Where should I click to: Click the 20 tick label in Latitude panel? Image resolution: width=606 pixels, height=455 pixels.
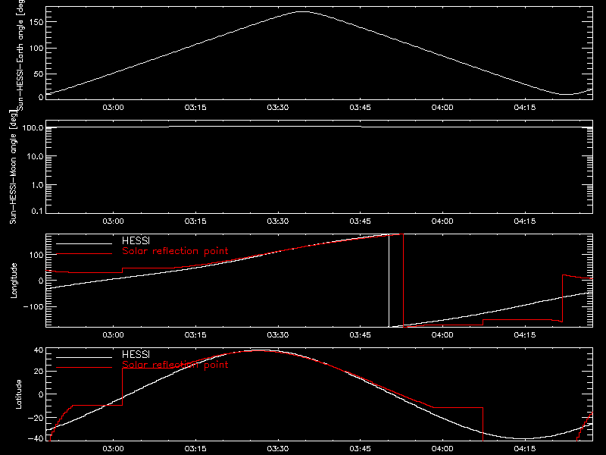click(39, 372)
